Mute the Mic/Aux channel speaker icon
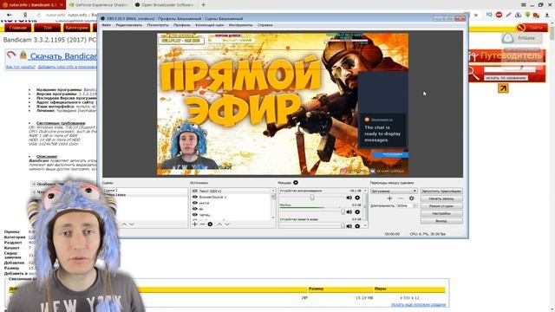This screenshot has width=555, height=312. [x=349, y=211]
